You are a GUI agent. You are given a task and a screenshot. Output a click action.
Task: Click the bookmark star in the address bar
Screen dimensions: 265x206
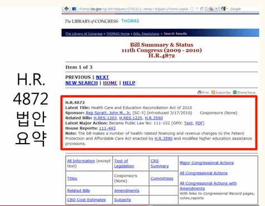click(192, 9)
